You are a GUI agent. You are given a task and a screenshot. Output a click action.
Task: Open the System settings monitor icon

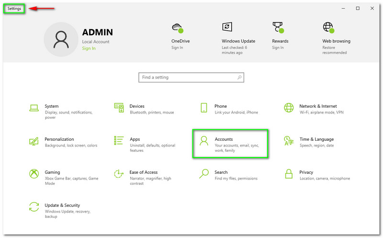coord(34,108)
